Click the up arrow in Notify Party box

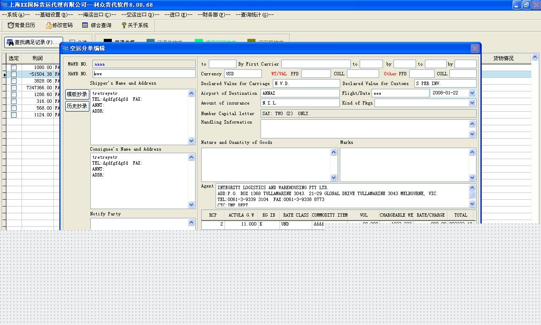pyautogui.click(x=191, y=222)
